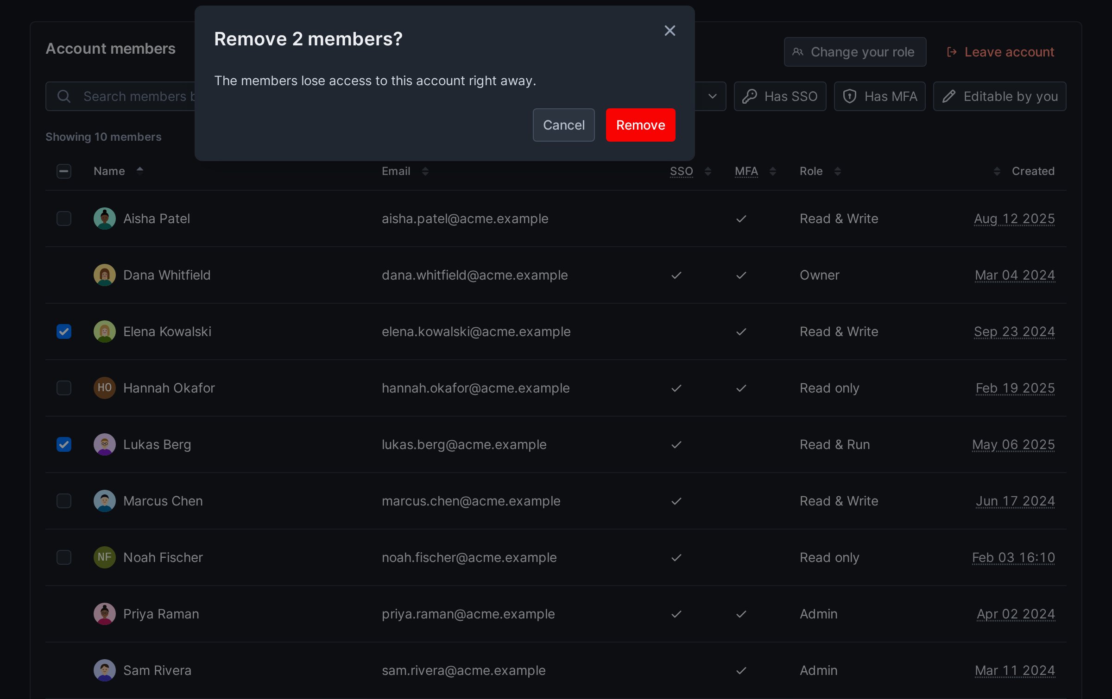Click Lukas Berg's avatar

[x=105, y=444]
